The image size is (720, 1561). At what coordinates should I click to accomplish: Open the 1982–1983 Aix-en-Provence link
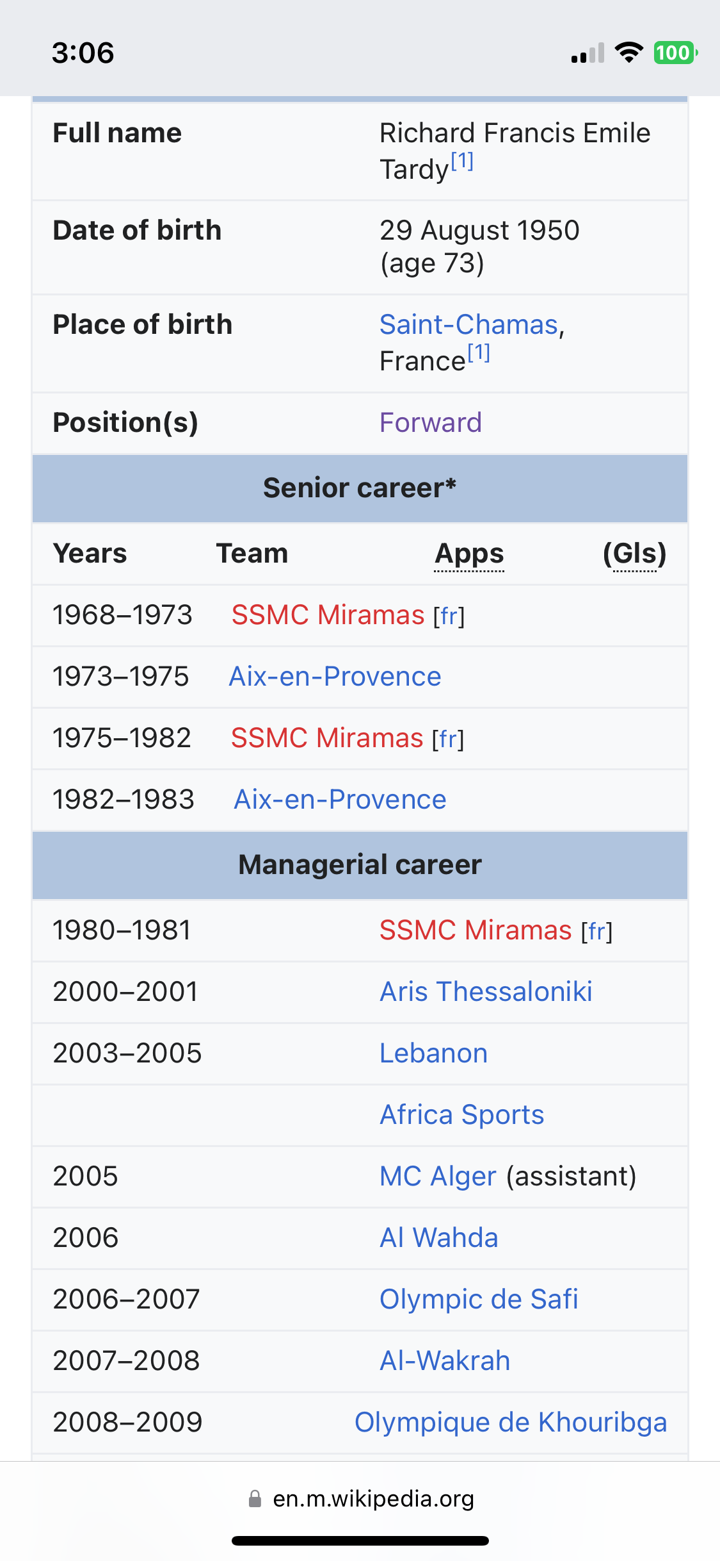pyautogui.click(x=340, y=800)
